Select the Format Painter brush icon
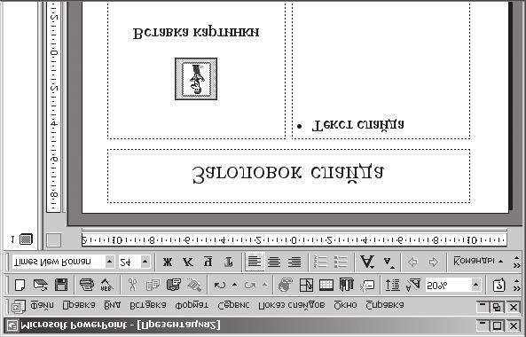 (194, 286)
